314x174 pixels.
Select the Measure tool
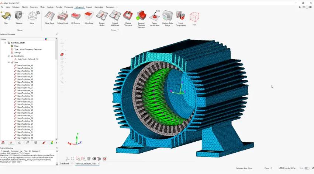click(x=19, y=18)
